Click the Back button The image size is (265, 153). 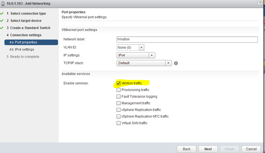pyautogui.click(x=187, y=149)
